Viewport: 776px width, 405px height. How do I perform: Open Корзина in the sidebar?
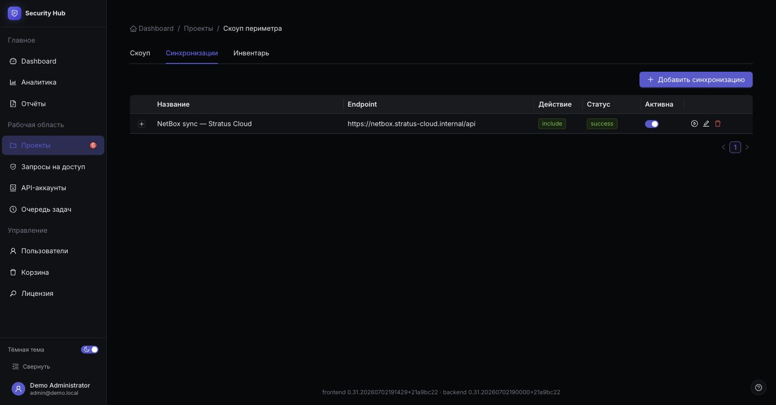pyautogui.click(x=53, y=272)
